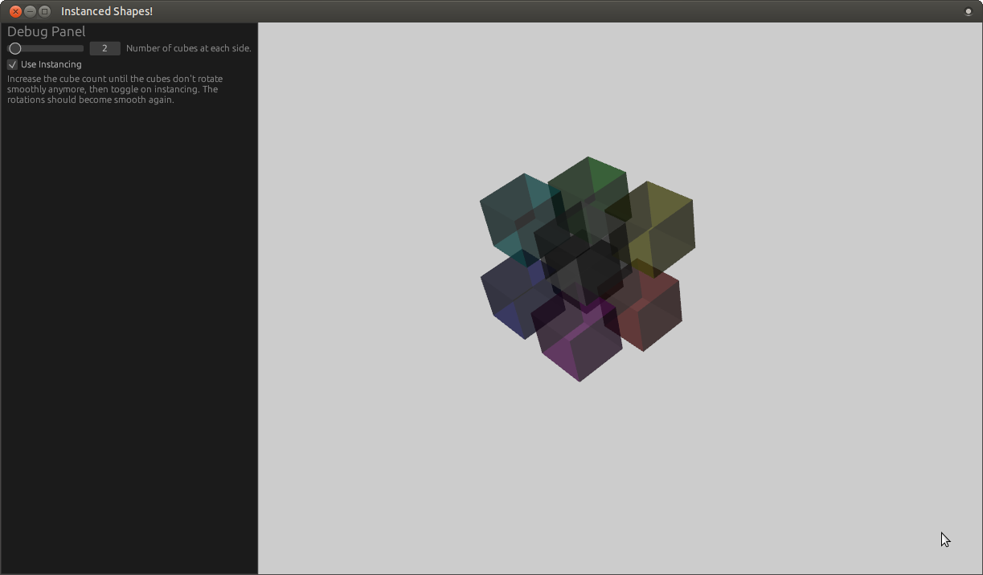Maximize the Instanced Shapes window
The height and width of the screenshot is (575, 983).
pos(45,11)
